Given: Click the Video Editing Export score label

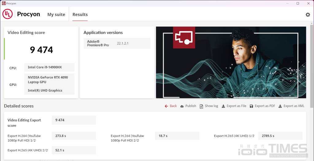Looking at the screenshot, I should (24, 123).
